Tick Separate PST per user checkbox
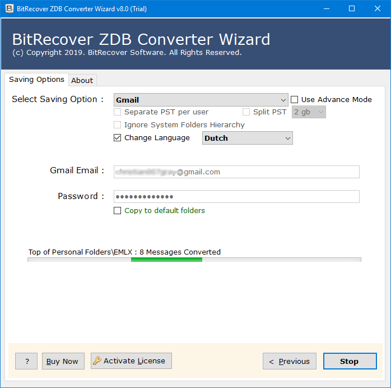This screenshot has width=391, height=388. (x=118, y=112)
